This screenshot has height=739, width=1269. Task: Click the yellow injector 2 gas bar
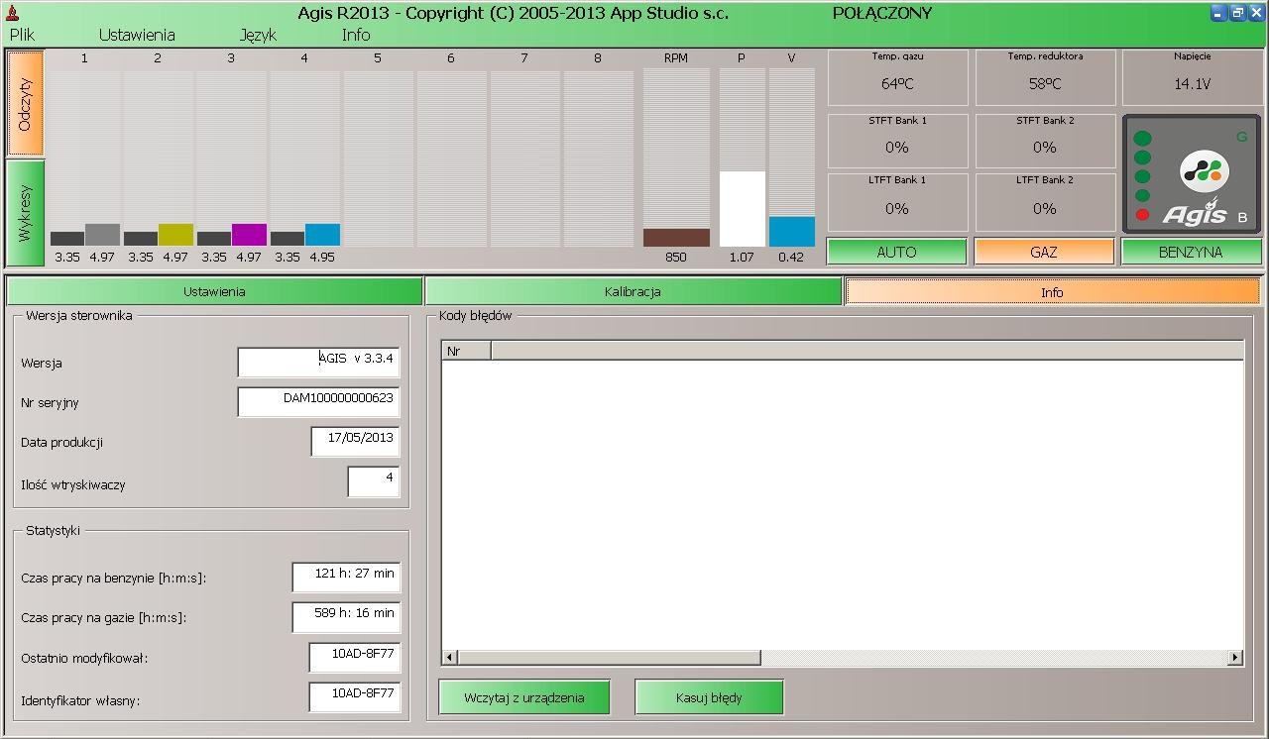[x=175, y=235]
